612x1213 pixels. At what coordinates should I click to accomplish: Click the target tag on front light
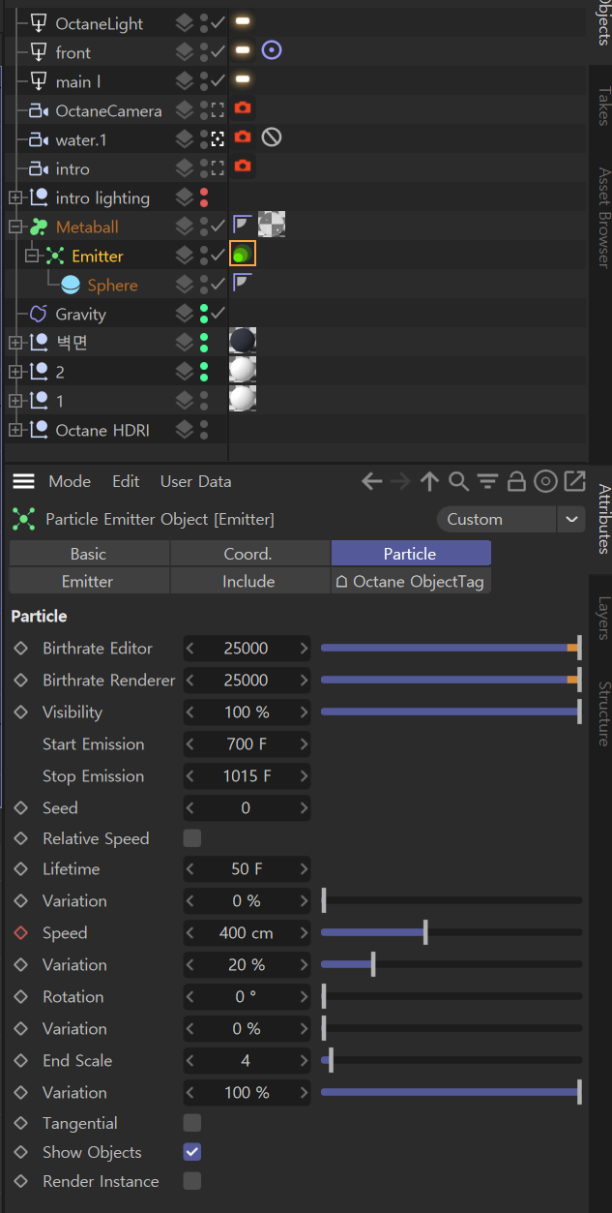point(272,50)
